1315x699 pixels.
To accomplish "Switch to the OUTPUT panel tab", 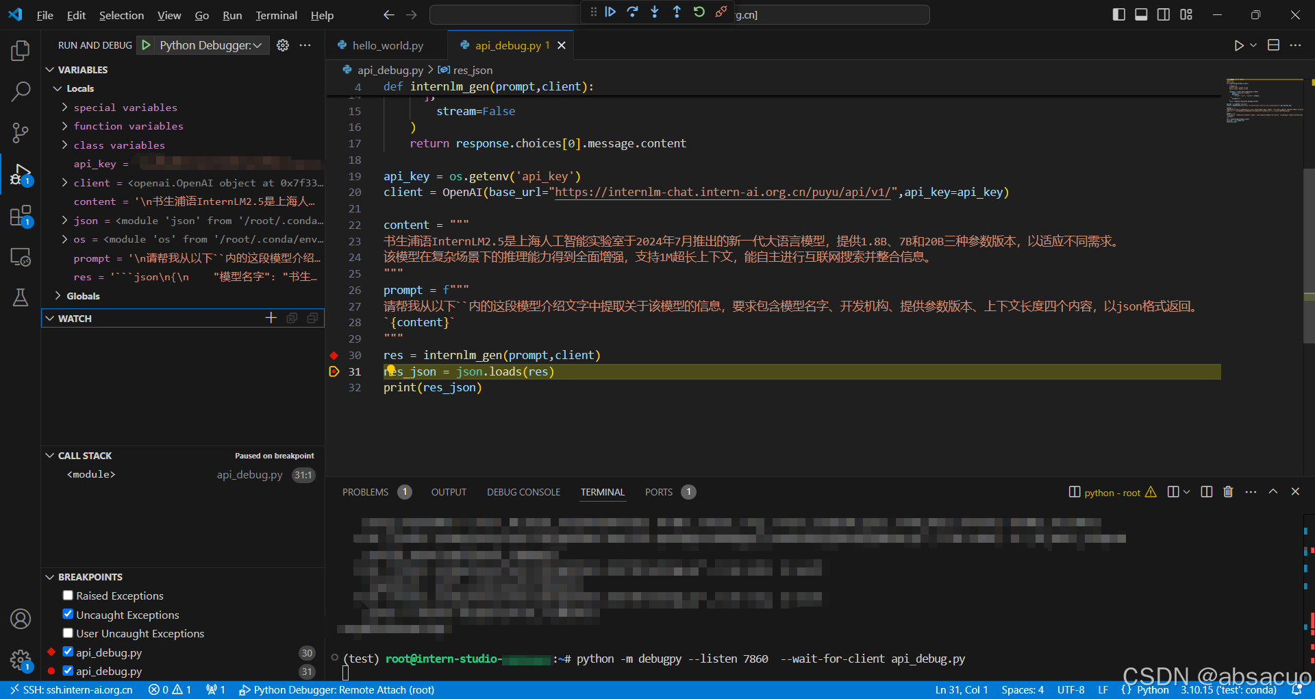I will (449, 492).
